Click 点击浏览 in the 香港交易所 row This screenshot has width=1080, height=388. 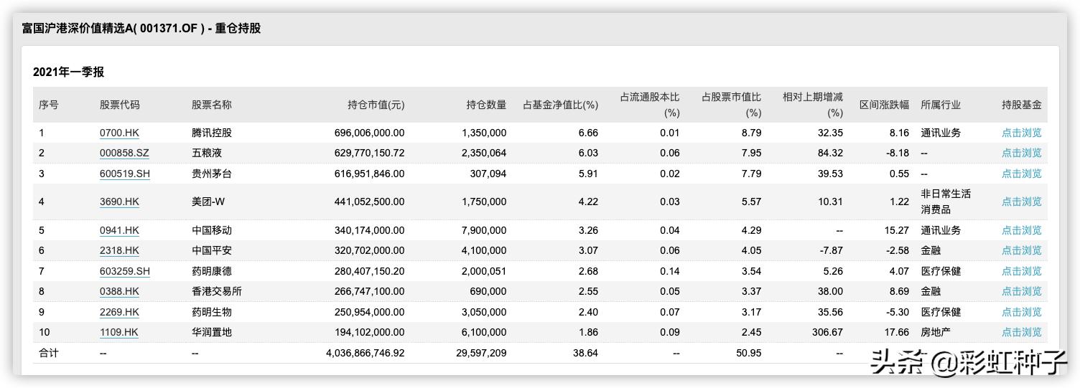click(1021, 291)
